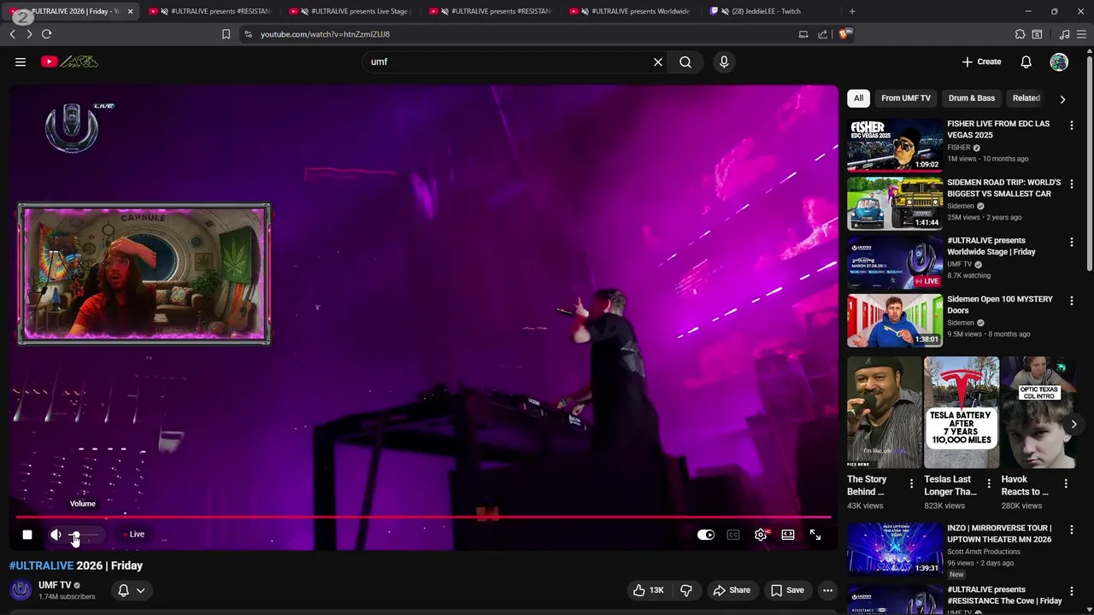Open a new browser tab
This screenshot has width=1094, height=615.
pyautogui.click(x=852, y=11)
